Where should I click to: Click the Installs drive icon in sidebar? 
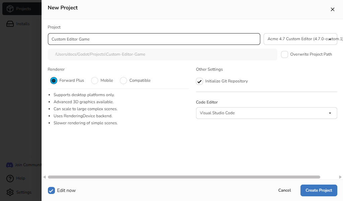coord(10,24)
